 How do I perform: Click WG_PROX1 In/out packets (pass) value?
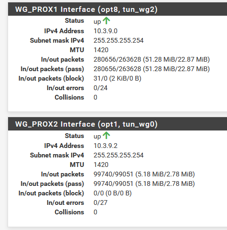point(151,69)
